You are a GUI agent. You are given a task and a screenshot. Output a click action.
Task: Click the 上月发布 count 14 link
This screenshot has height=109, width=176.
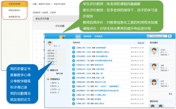tap(59, 89)
